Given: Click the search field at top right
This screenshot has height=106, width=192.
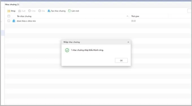Looking at the screenshot, I should pos(190,11).
